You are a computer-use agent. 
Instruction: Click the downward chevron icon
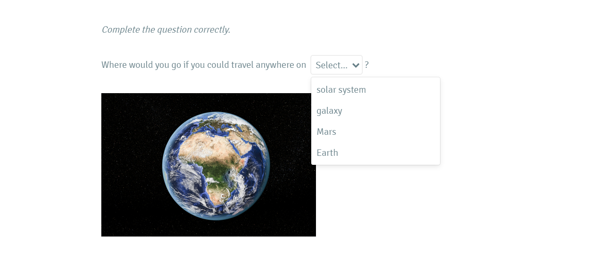pos(355,65)
